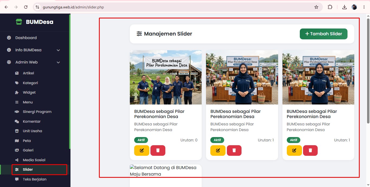Click the Galeri images icon
The width and height of the screenshot is (370, 187).
pyautogui.click(x=17, y=150)
